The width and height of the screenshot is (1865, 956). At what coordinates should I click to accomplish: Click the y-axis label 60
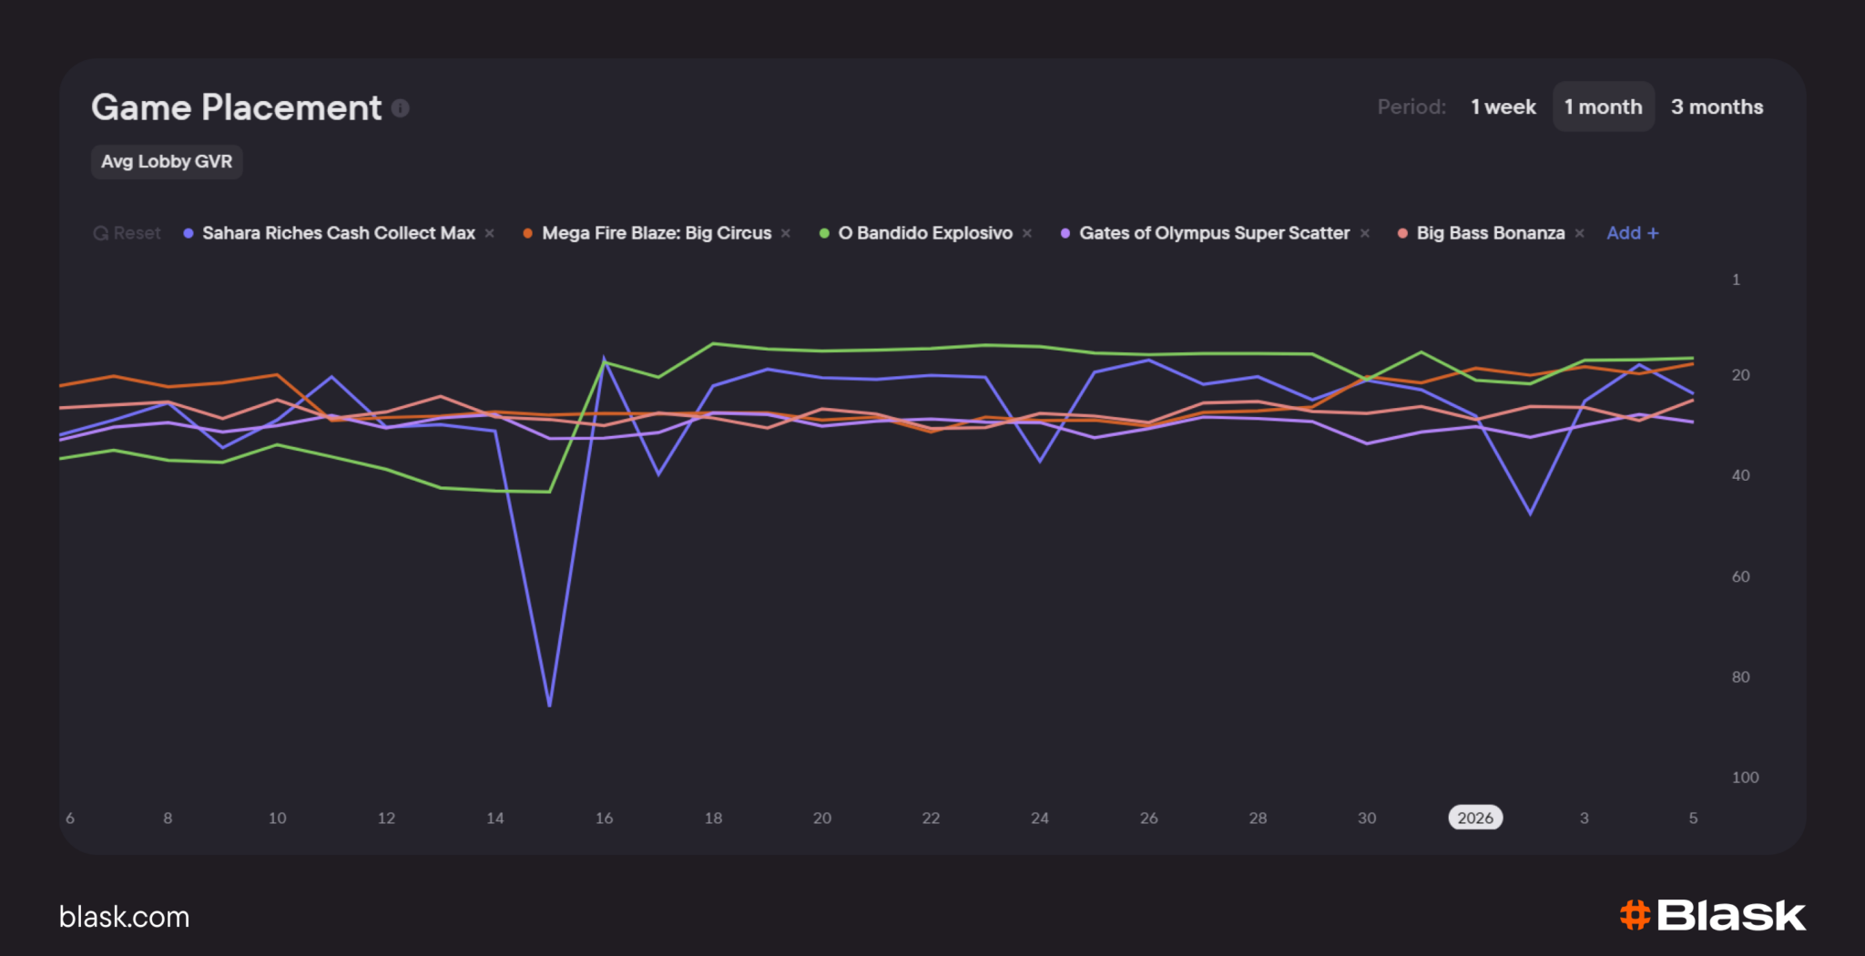tap(1740, 577)
